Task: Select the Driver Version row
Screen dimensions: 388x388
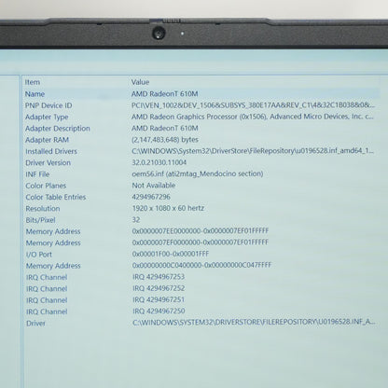Action: (x=202, y=163)
